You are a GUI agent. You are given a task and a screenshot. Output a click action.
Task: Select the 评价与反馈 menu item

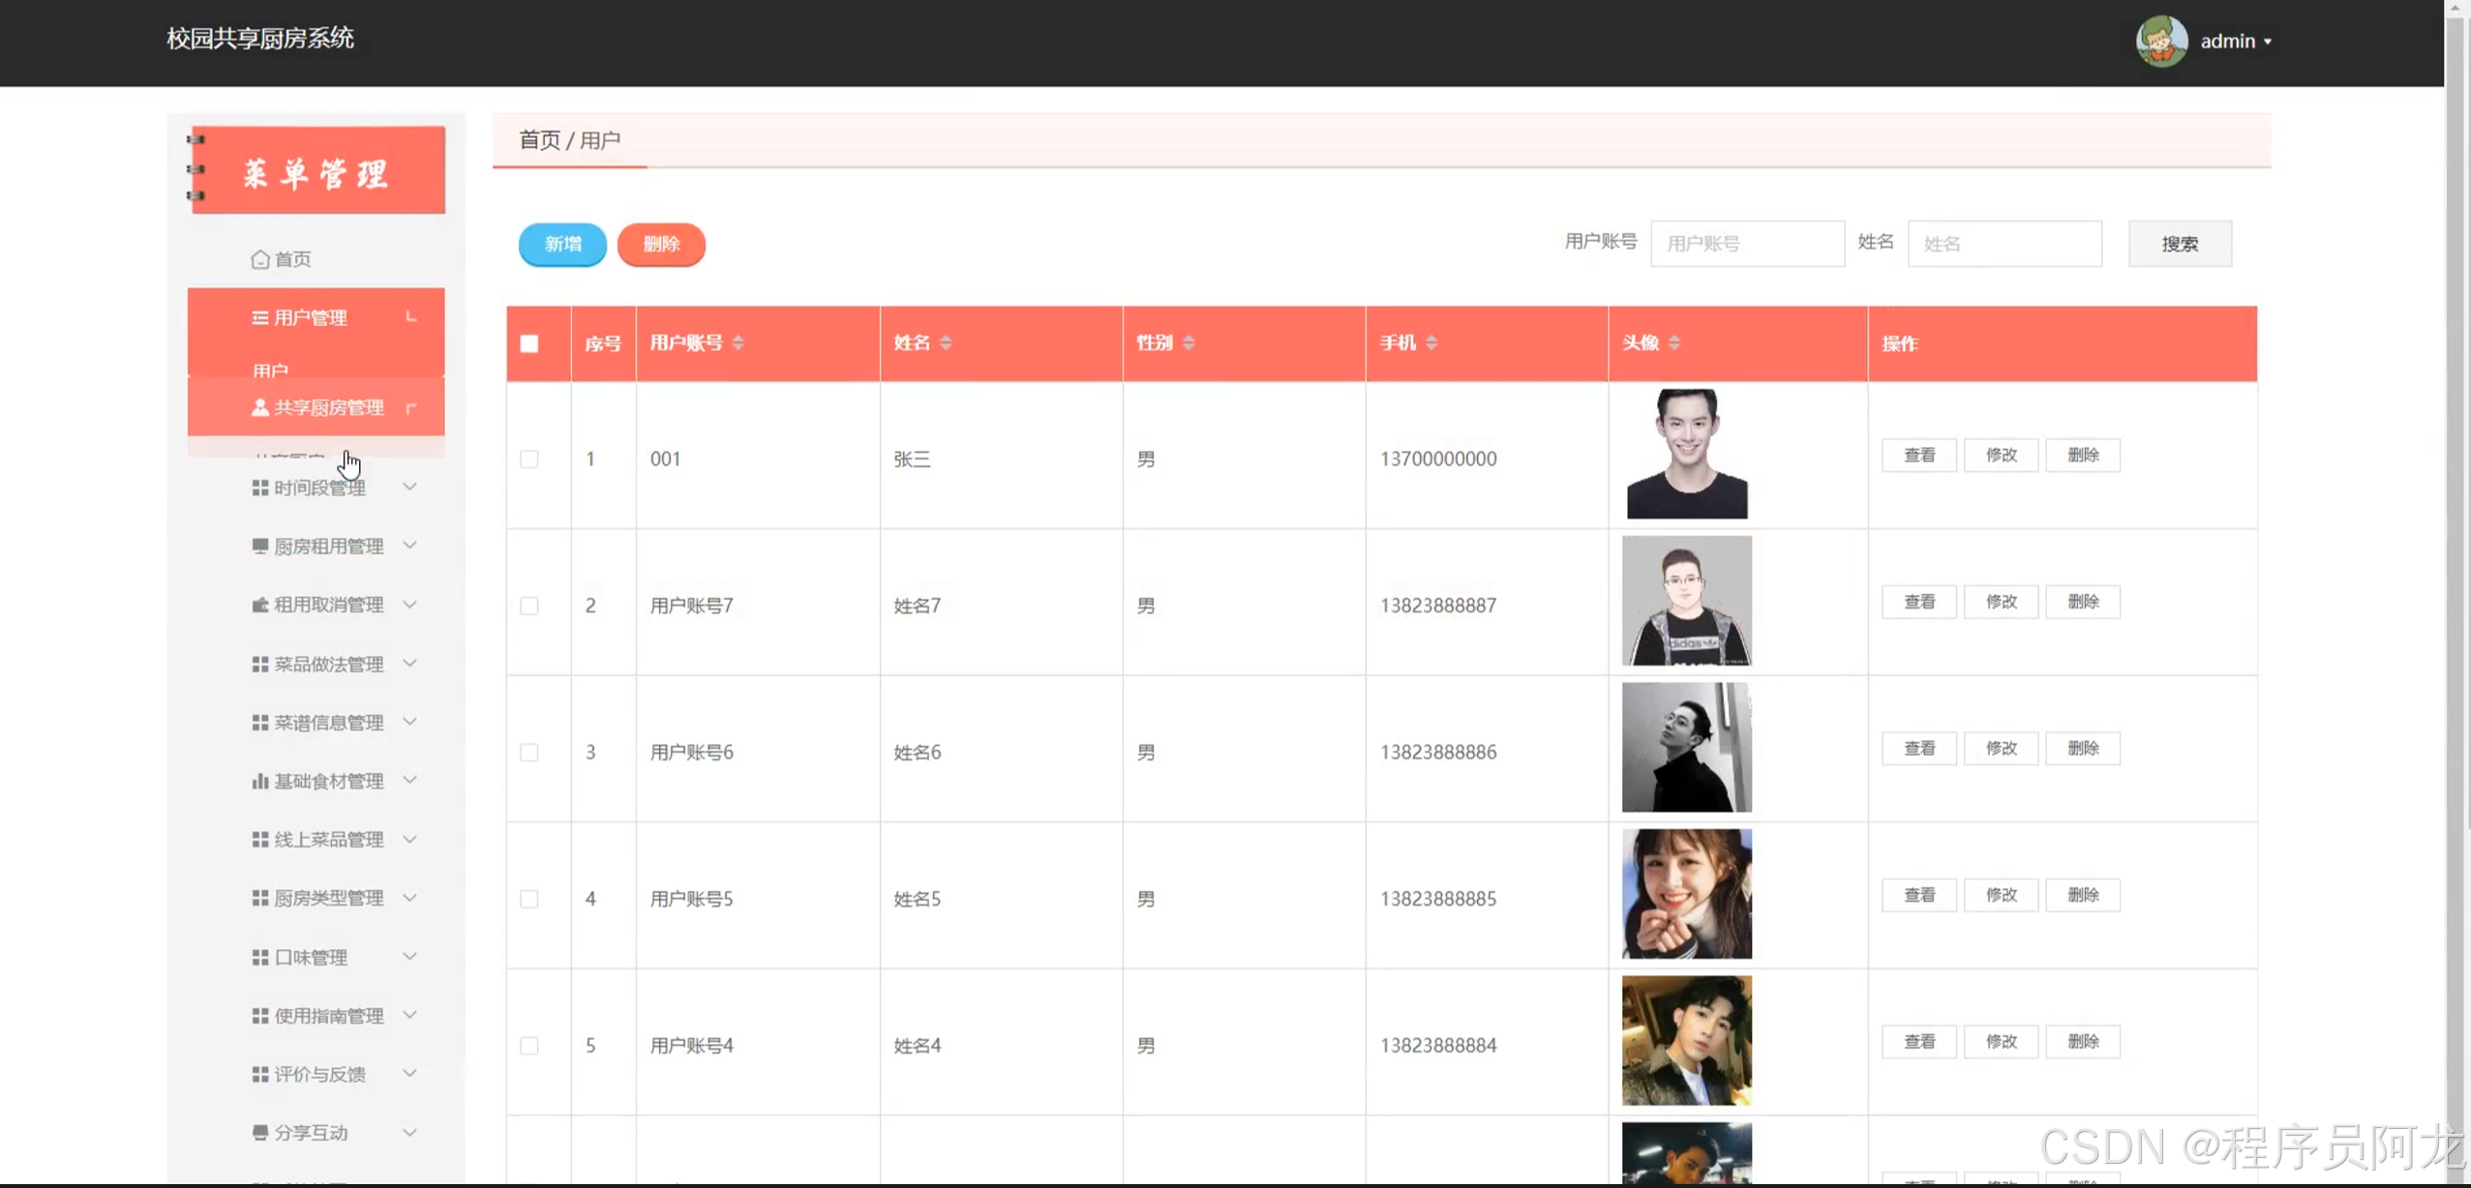click(319, 1074)
